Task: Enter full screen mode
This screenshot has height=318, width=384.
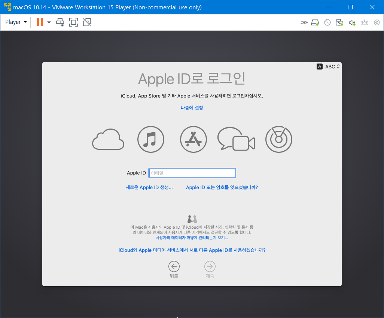Action: [73, 22]
